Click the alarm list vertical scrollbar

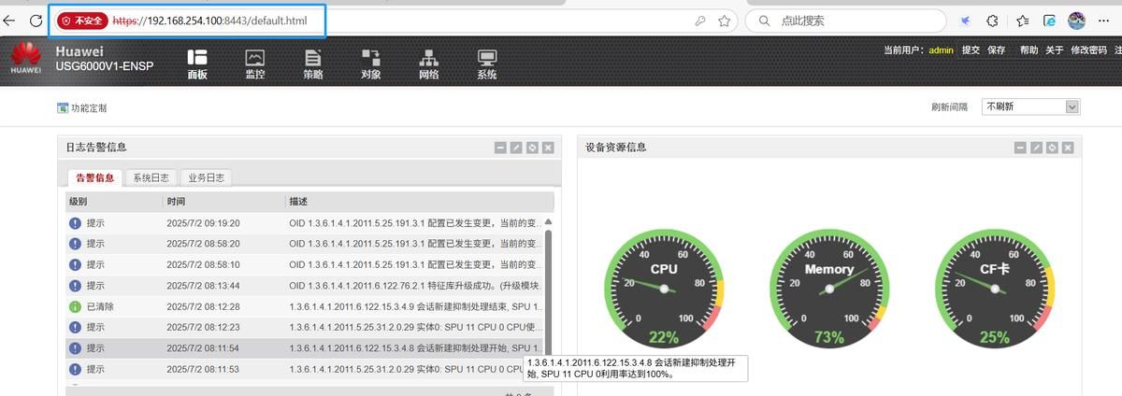548,294
